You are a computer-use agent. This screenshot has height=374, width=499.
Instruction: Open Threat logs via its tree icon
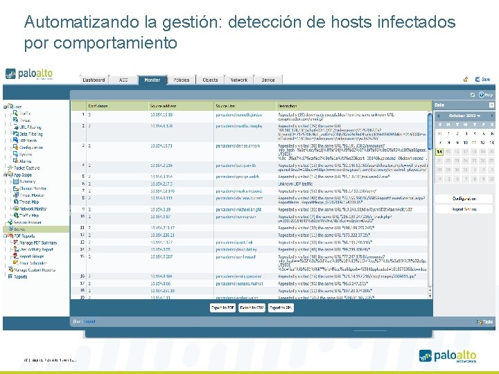tap(15, 120)
